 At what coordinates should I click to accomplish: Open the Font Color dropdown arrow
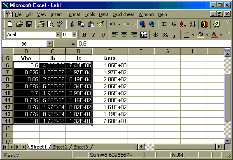tap(221, 35)
